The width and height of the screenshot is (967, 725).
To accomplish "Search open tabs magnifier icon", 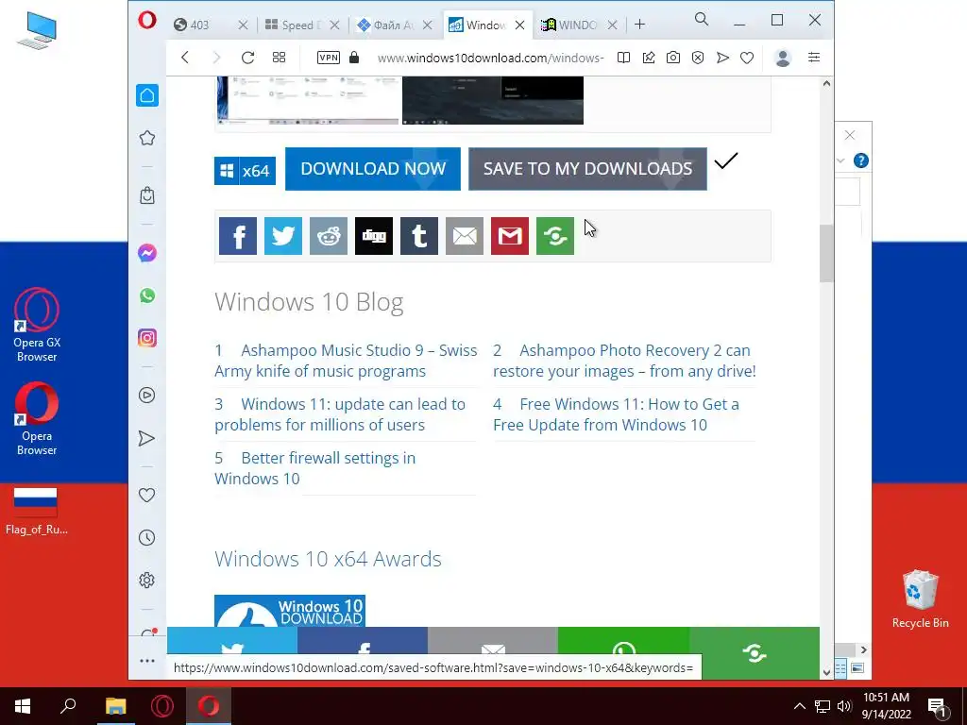I will pyautogui.click(x=702, y=19).
